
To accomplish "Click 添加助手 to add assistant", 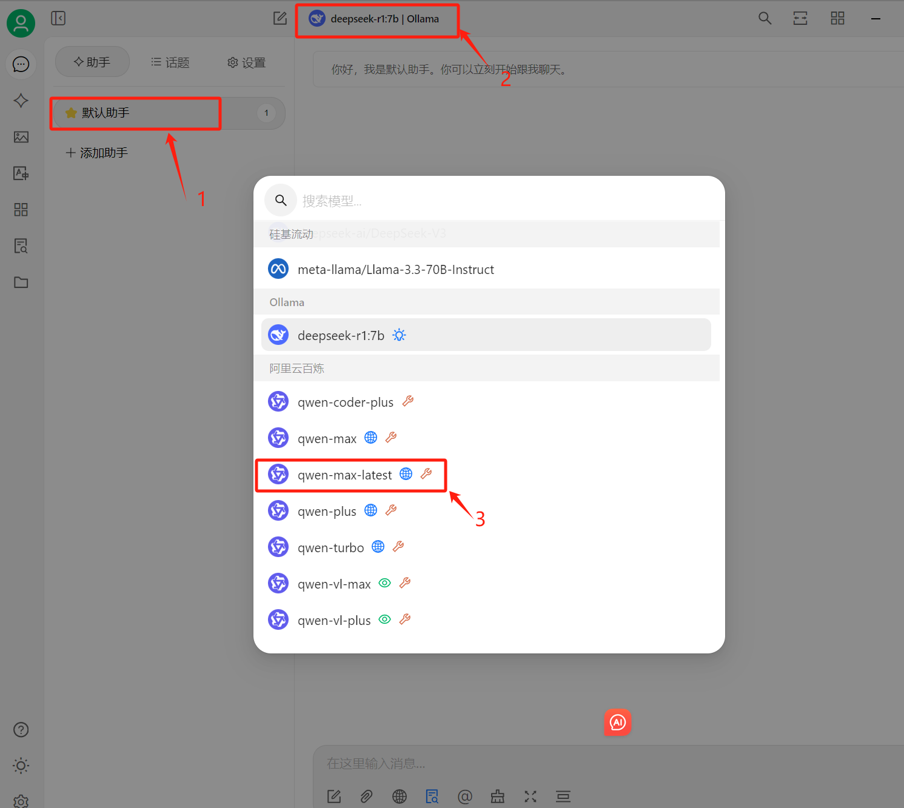I will (x=97, y=153).
